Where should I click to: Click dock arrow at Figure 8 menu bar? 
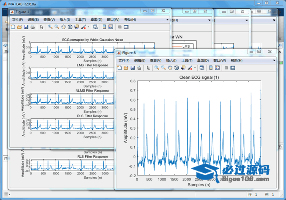pyautogui.click(x=274, y=60)
